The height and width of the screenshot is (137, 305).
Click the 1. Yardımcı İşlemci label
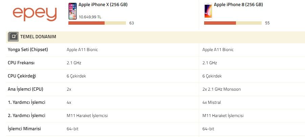coord(26,102)
